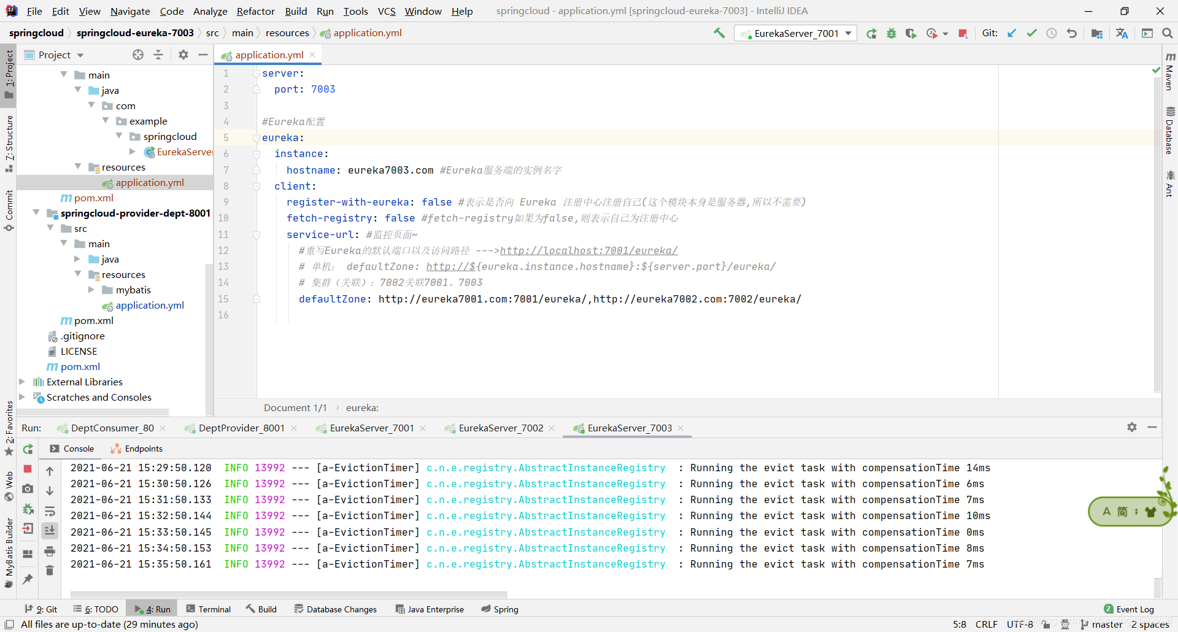This screenshot has height=632, width=1178.
Task: Toggle the Structure tool window
Action: point(9,143)
